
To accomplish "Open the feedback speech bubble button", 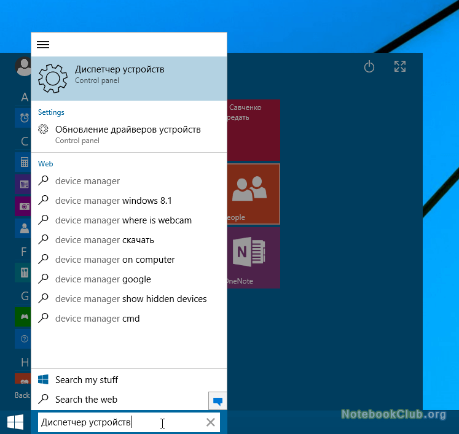I will (x=218, y=401).
